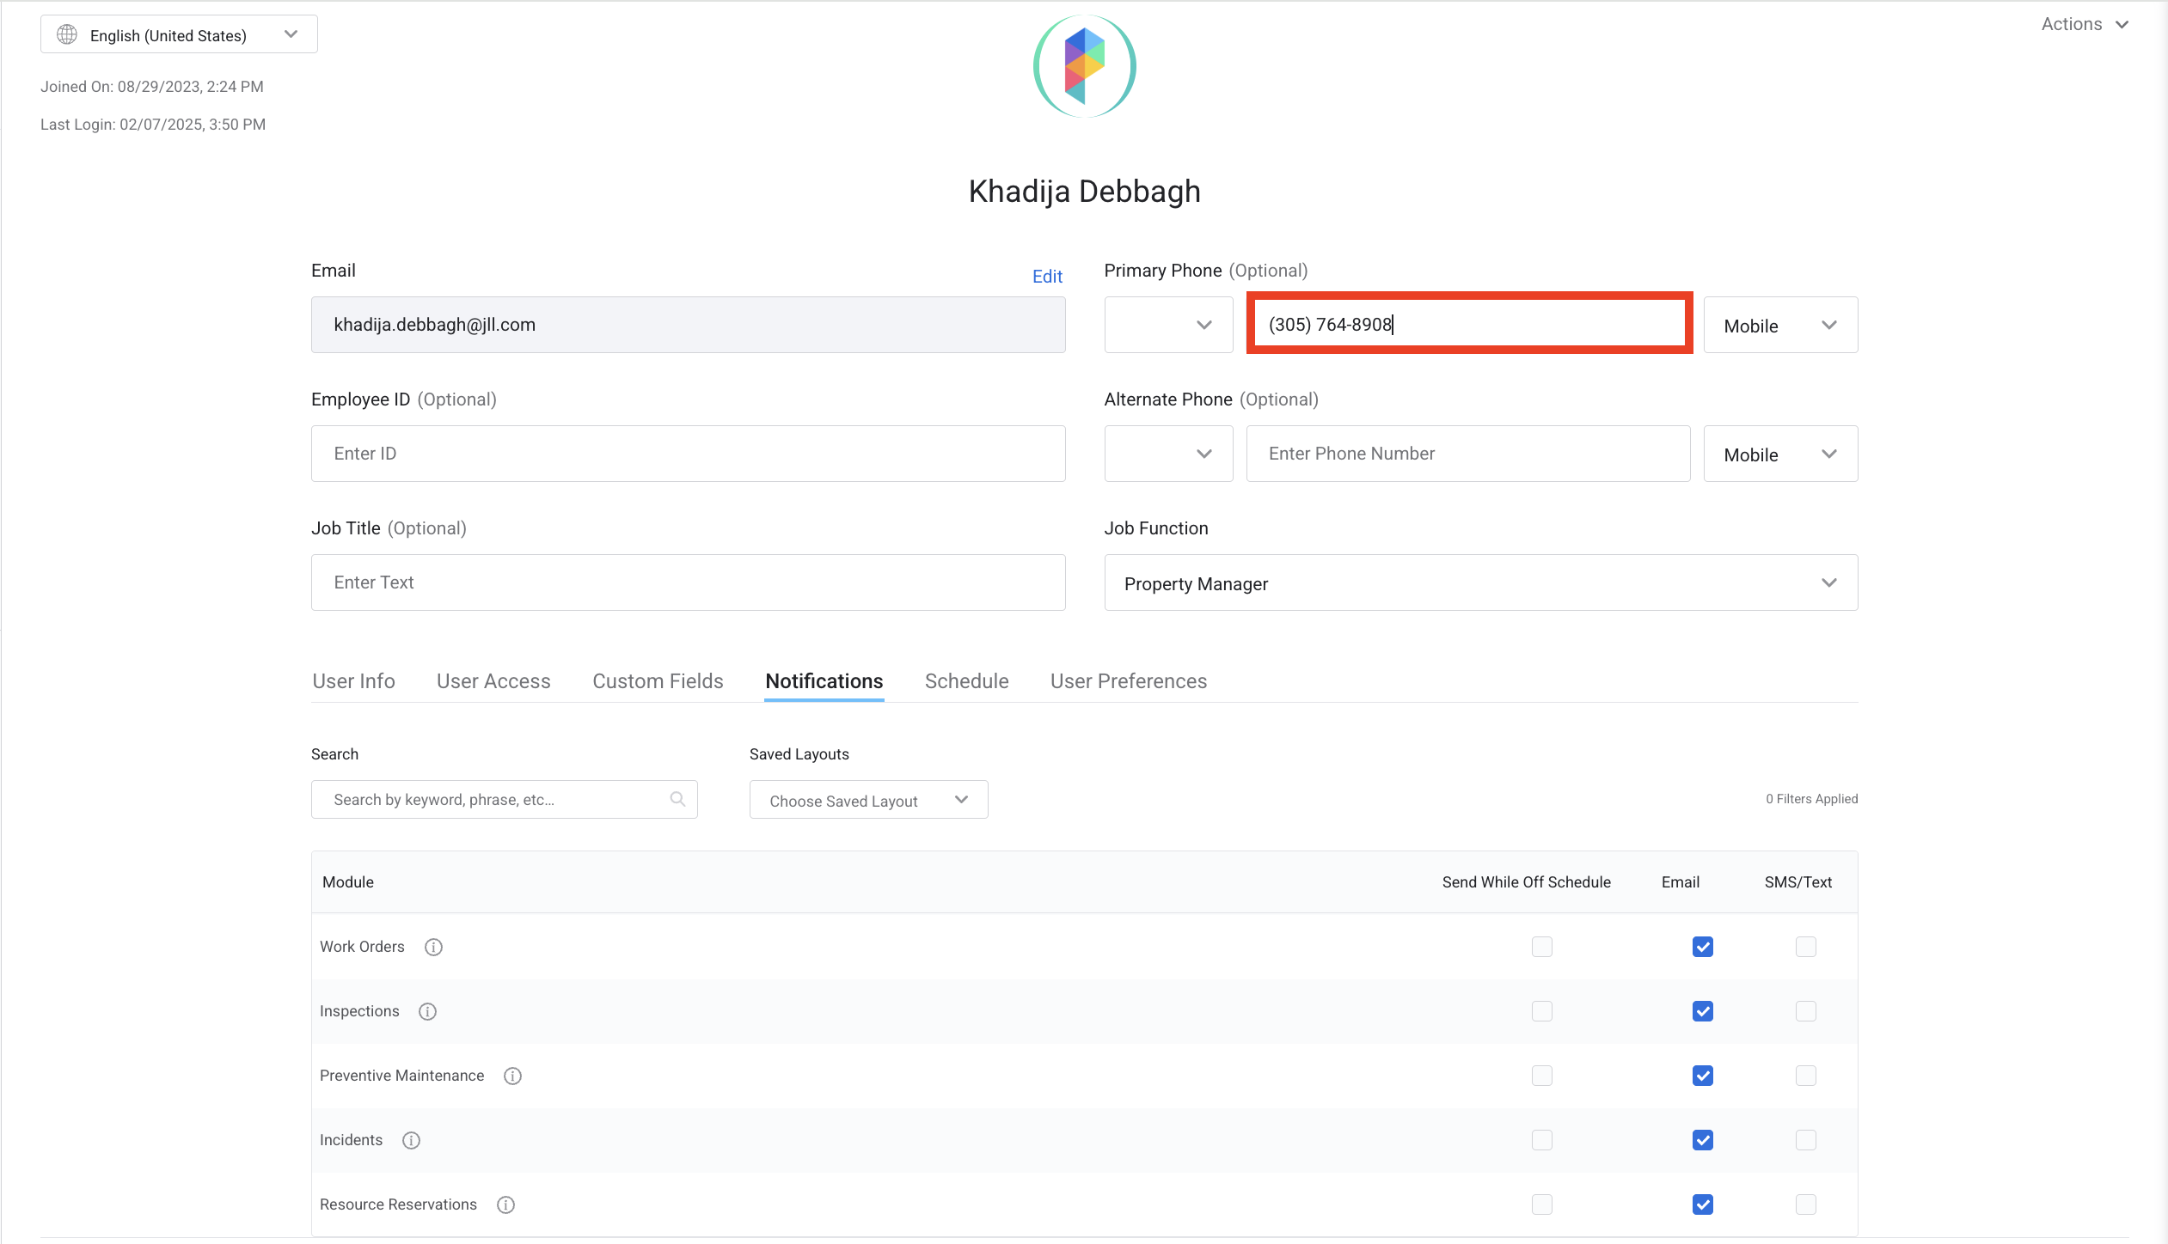Screen dimensions: 2168x1244
Task: Expand the Choose Saved Layout dropdown
Action: [x=868, y=800]
